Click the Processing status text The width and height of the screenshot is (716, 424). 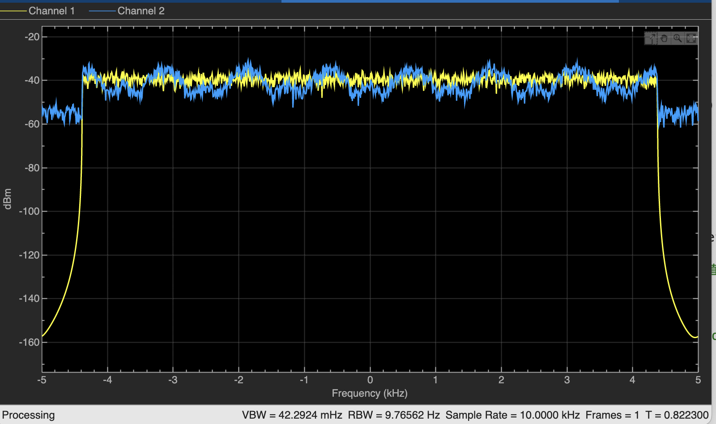coord(29,415)
